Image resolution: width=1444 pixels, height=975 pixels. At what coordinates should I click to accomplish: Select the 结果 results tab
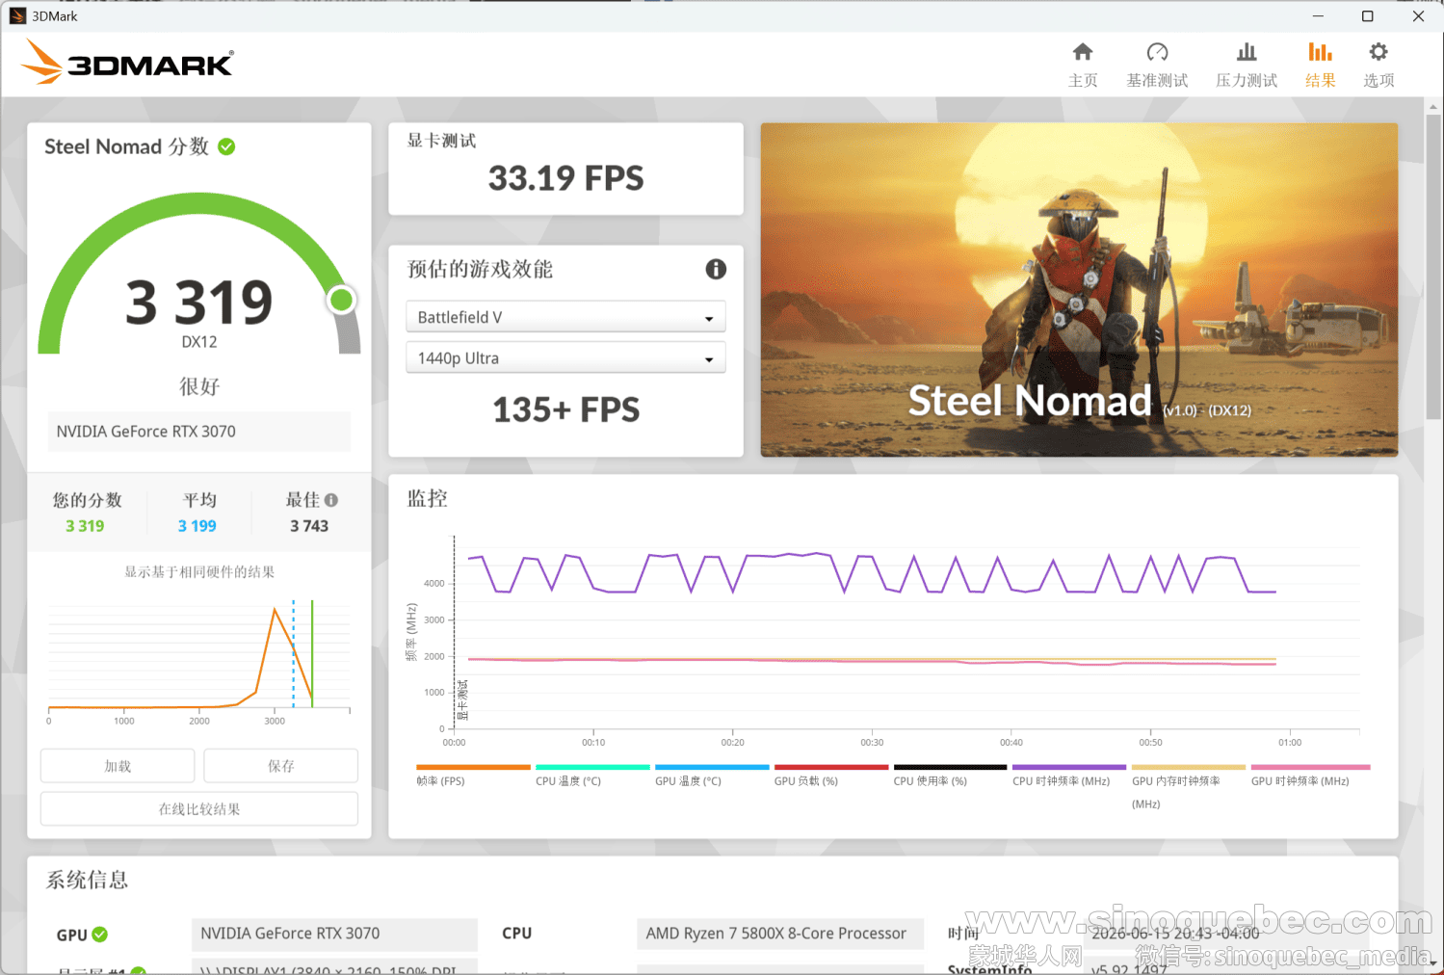pos(1321,65)
